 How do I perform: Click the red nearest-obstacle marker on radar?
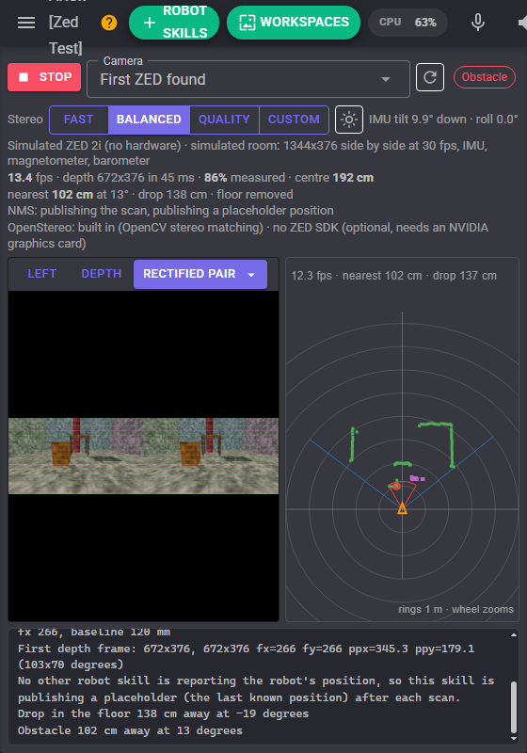pos(396,486)
